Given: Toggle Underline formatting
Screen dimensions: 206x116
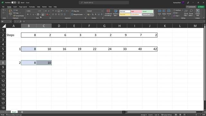Looking at the screenshot, I should [33, 14].
